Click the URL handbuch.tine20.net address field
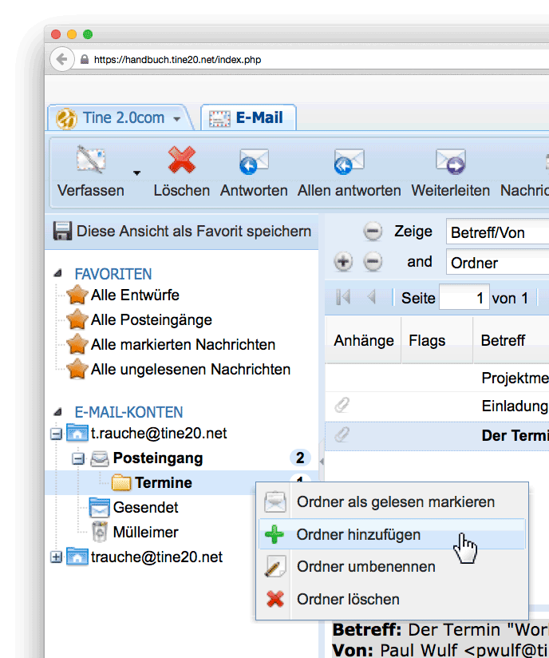The image size is (549, 658). coord(177,60)
